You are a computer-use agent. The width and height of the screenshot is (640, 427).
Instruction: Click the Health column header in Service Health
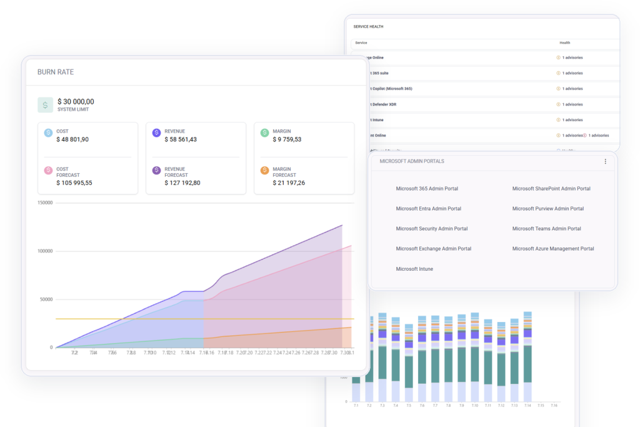565,43
